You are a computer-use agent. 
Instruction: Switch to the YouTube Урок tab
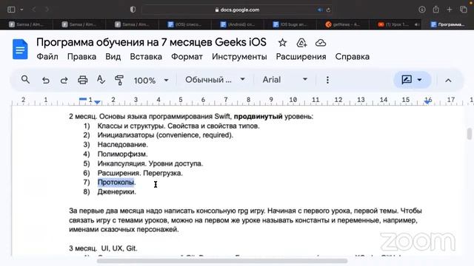(x=395, y=24)
